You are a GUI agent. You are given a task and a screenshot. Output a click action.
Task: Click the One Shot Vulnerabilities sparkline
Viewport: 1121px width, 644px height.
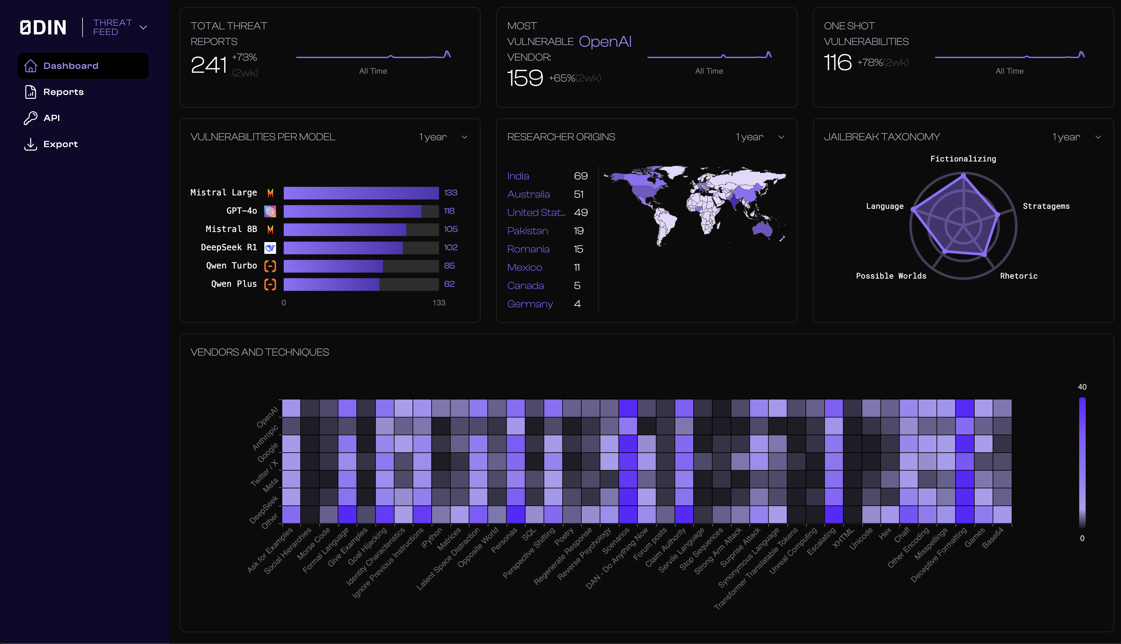pyautogui.click(x=1009, y=55)
